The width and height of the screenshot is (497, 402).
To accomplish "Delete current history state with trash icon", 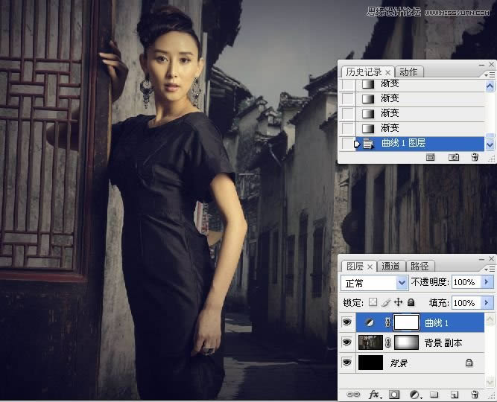I will (x=475, y=158).
